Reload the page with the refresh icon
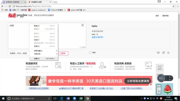The height and width of the screenshot is (101, 180). pyautogui.click(x=10, y=6)
